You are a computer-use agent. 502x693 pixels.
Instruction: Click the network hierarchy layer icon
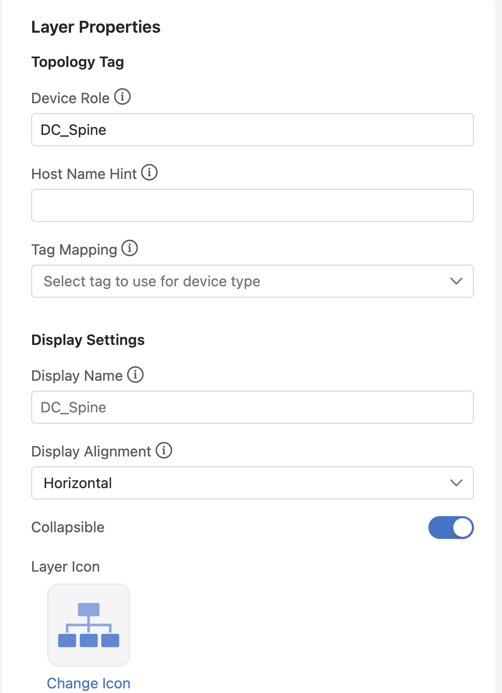tap(89, 625)
